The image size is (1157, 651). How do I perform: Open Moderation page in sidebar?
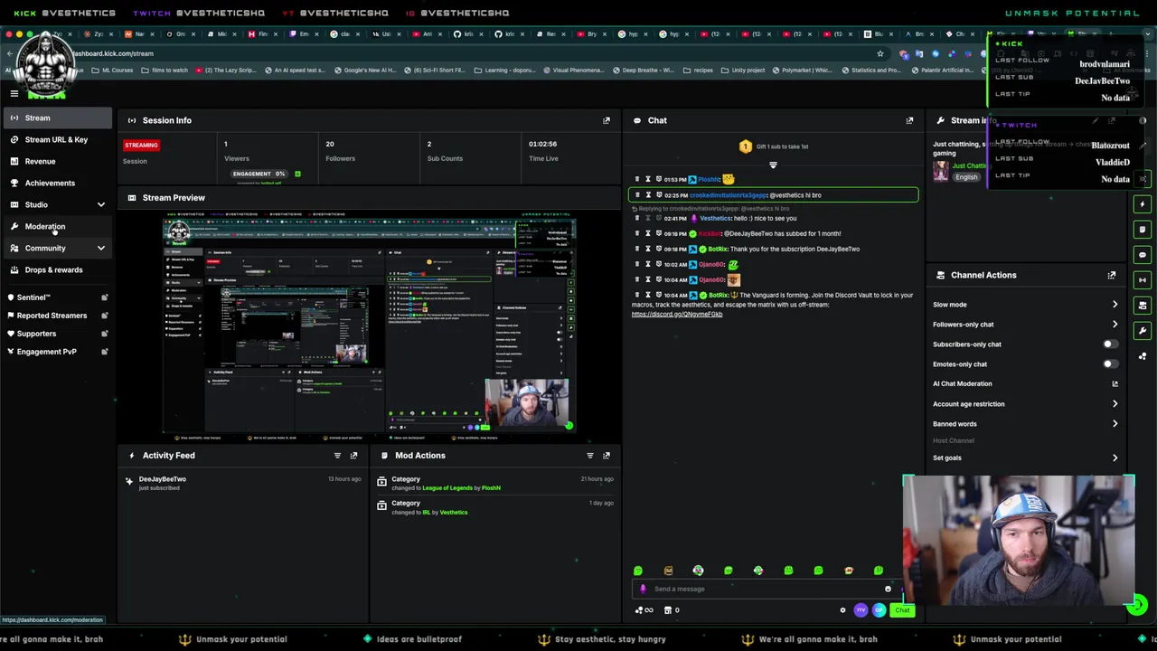58,226
